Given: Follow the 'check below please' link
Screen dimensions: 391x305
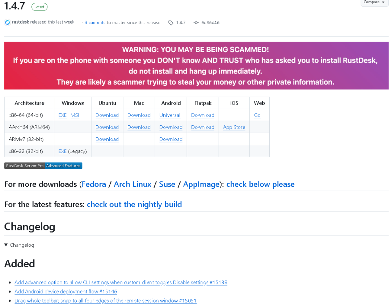Looking at the screenshot, I should [260, 184].
